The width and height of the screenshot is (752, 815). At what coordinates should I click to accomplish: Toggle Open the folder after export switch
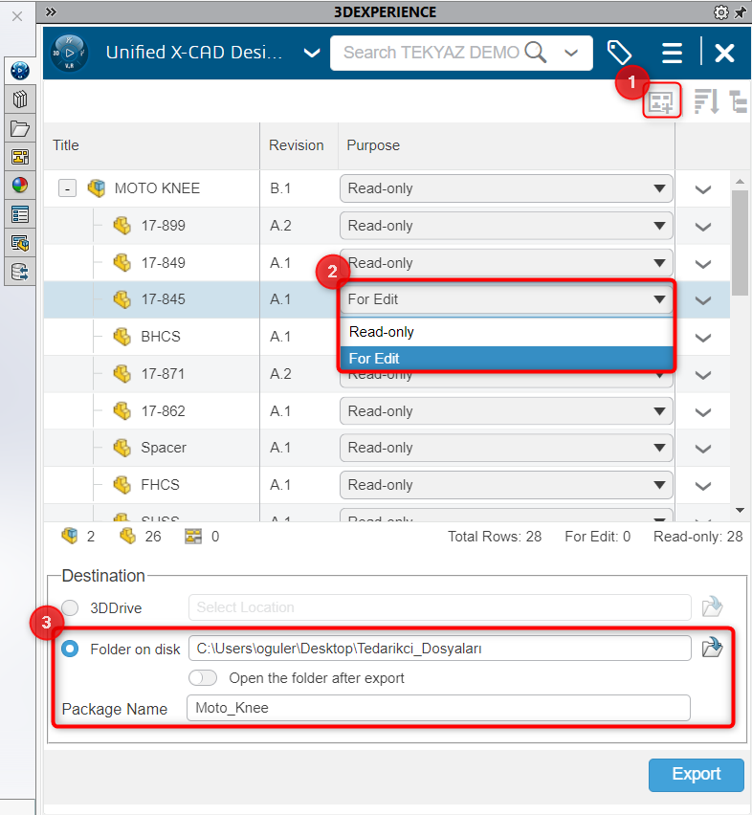pyautogui.click(x=203, y=678)
